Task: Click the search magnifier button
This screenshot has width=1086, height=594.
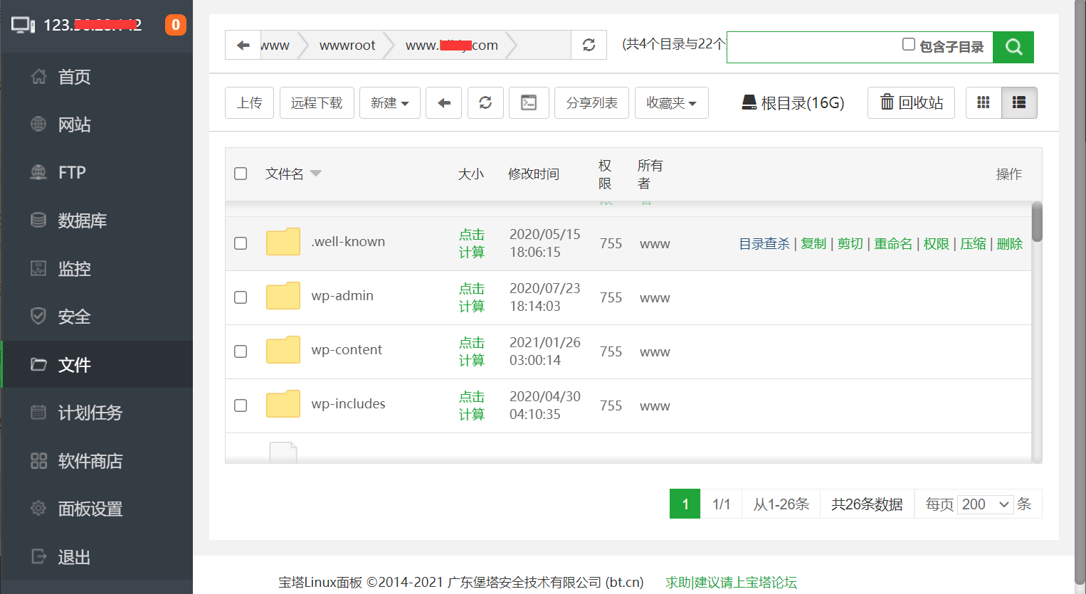Action: click(x=1013, y=47)
